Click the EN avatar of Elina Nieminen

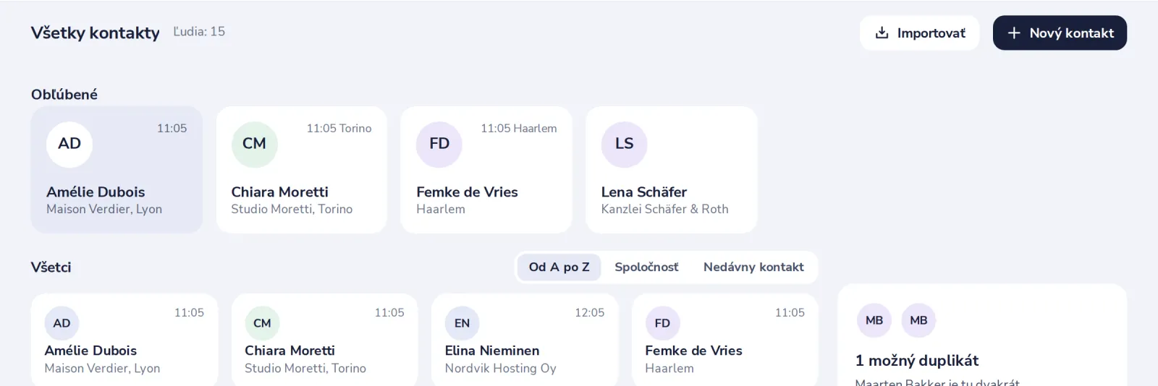(462, 323)
